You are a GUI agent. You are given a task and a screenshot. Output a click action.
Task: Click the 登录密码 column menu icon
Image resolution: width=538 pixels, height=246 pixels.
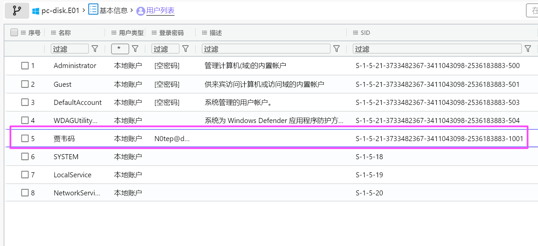154,33
